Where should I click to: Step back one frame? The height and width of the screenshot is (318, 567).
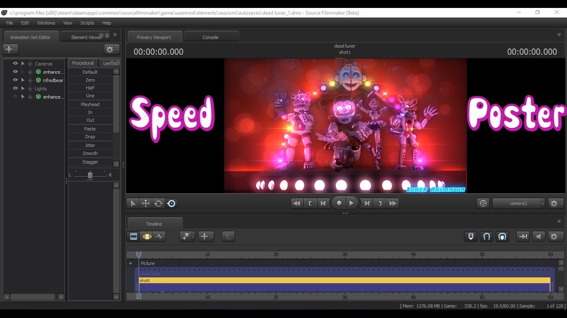(323, 204)
